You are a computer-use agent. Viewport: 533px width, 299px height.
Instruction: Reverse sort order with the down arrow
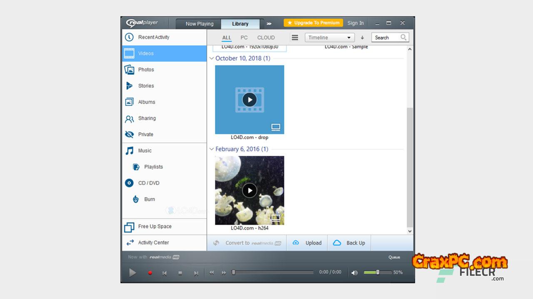(362, 37)
